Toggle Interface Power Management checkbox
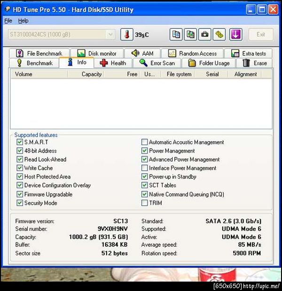The width and height of the screenshot is (282, 291). 144,168
